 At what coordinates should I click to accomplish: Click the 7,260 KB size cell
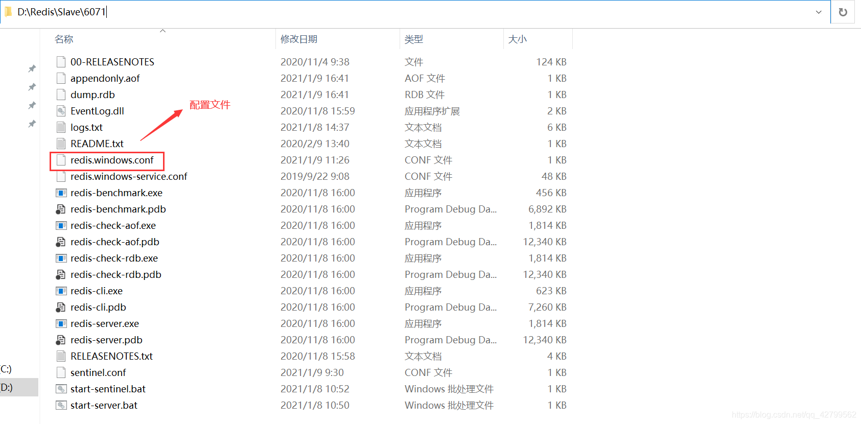pos(547,307)
